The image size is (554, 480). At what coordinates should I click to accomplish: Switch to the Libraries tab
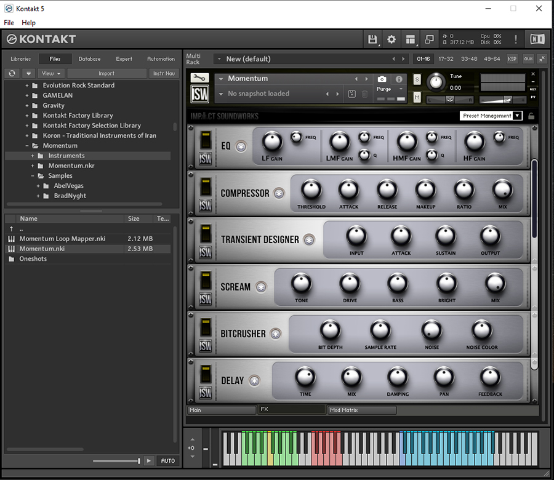21,59
